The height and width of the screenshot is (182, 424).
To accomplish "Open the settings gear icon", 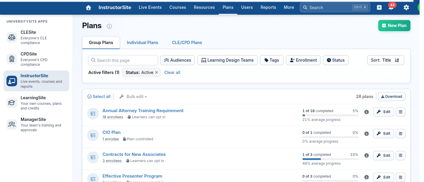I will (406, 8).
